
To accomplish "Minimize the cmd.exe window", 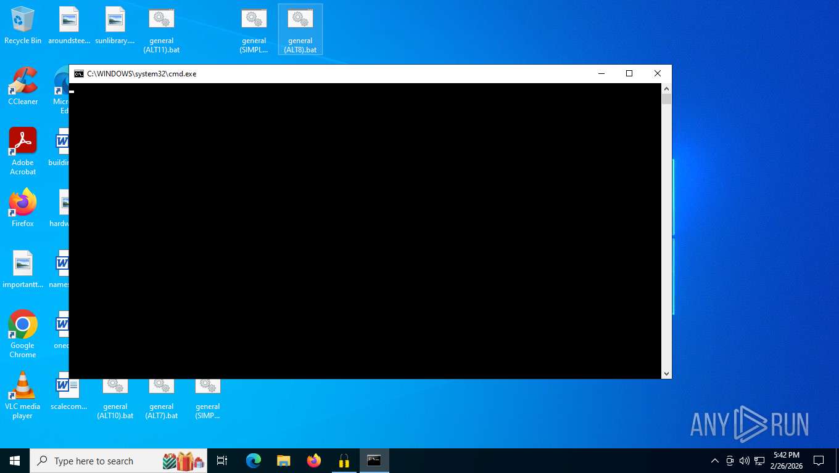I will point(601,74).
